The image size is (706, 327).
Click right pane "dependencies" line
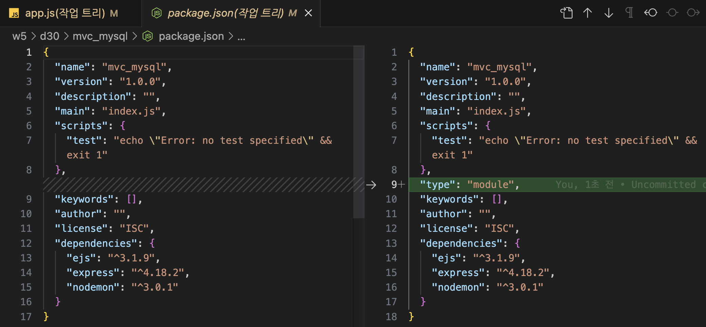(x=470, y=244)
